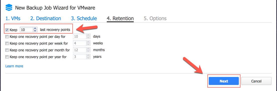Increase last recovery points with up arrow
277x91 pixels.
click(35, 28)
